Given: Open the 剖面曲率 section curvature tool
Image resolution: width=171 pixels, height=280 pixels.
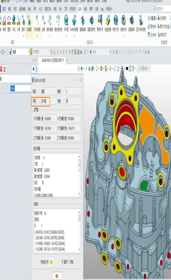Looking at the screenshot, I should [131, 23].
